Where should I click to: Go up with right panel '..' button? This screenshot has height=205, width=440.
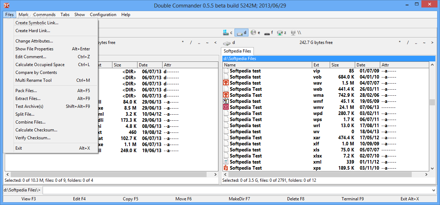[416, 42]
